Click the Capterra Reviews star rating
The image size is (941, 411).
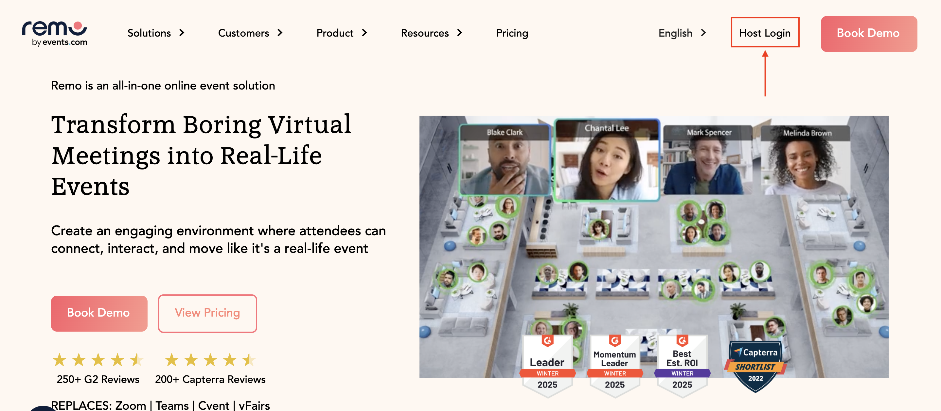point(210,360)
